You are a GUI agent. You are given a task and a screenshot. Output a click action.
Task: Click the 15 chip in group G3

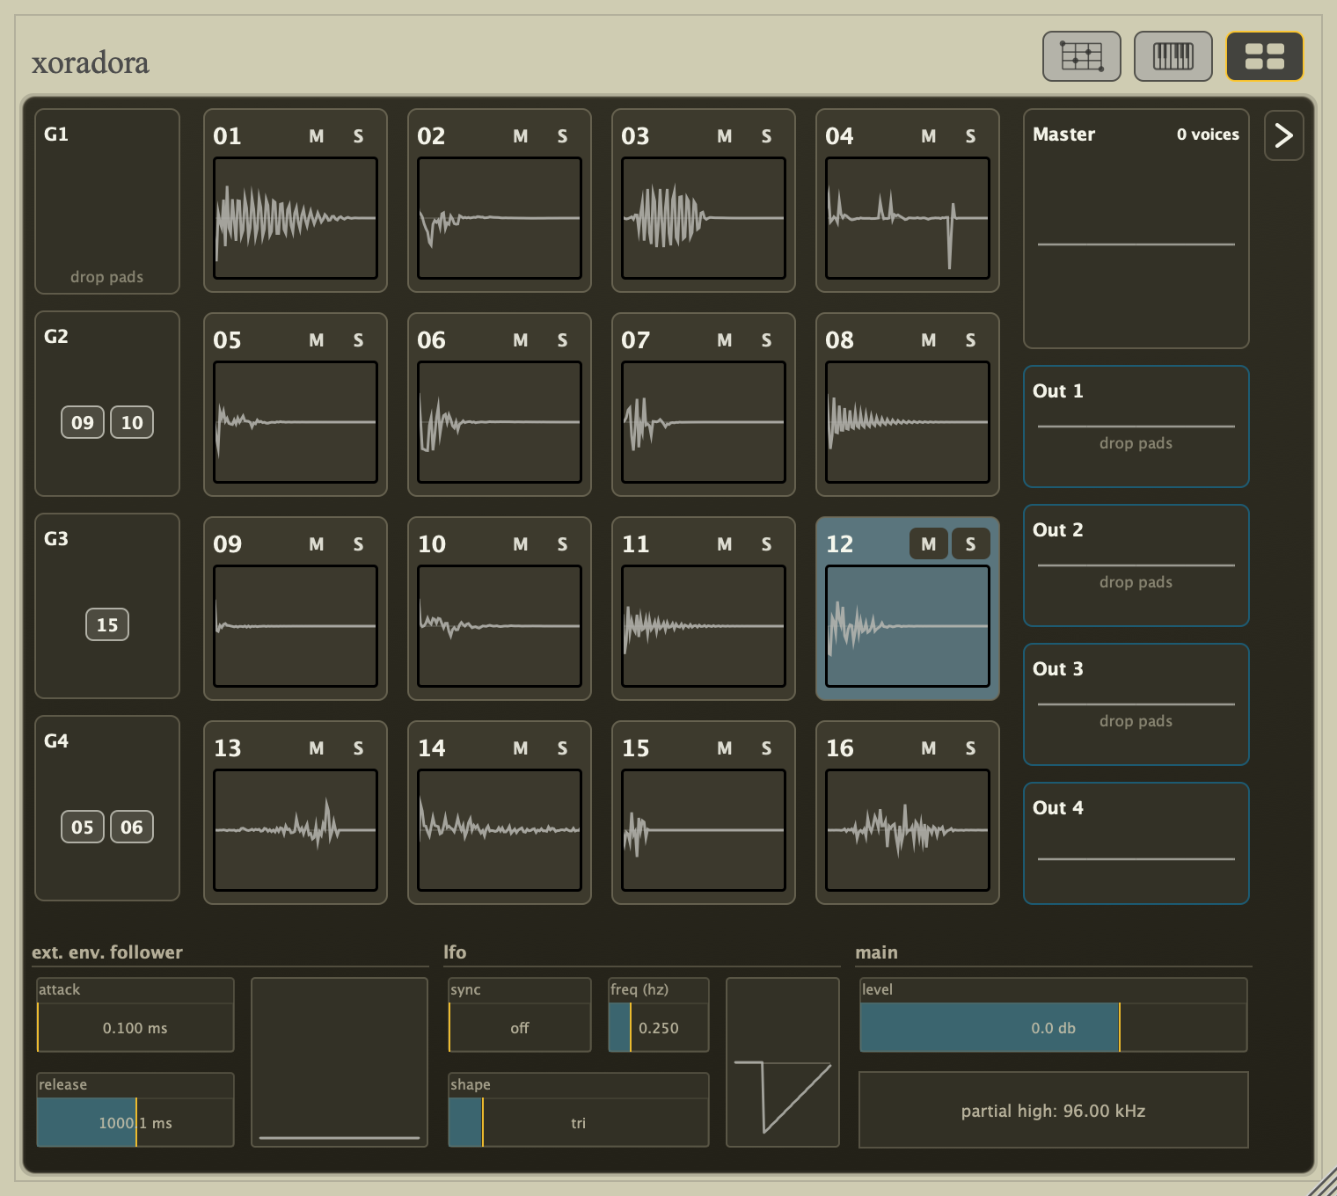point(107,625)
